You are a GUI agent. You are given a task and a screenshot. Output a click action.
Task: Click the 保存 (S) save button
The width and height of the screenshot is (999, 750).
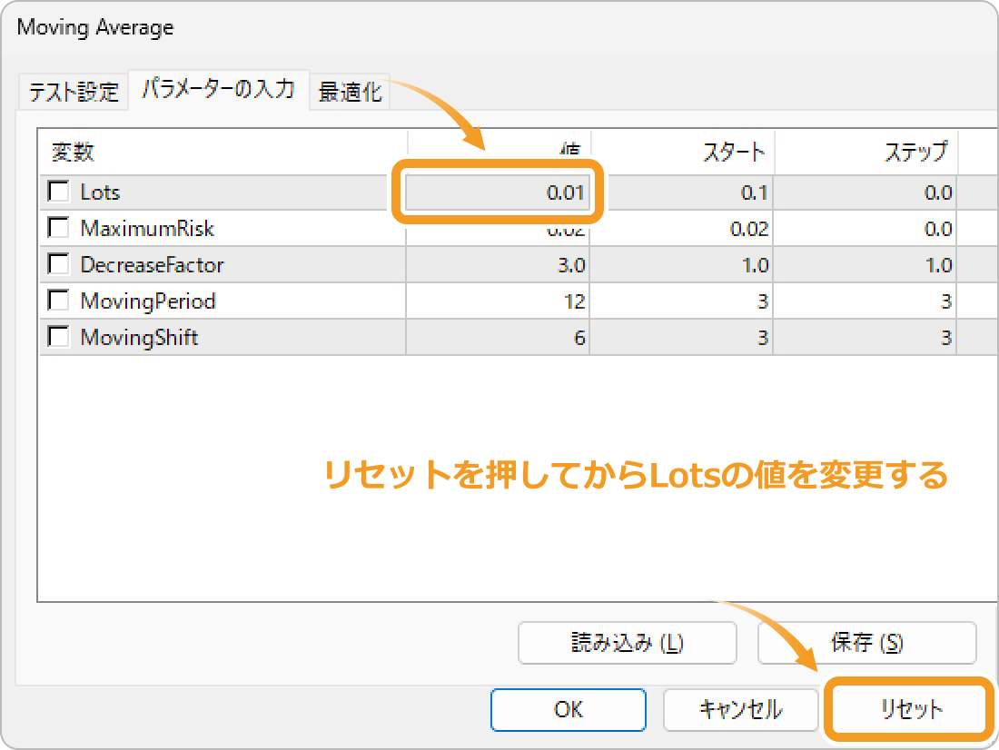(866, 642)
